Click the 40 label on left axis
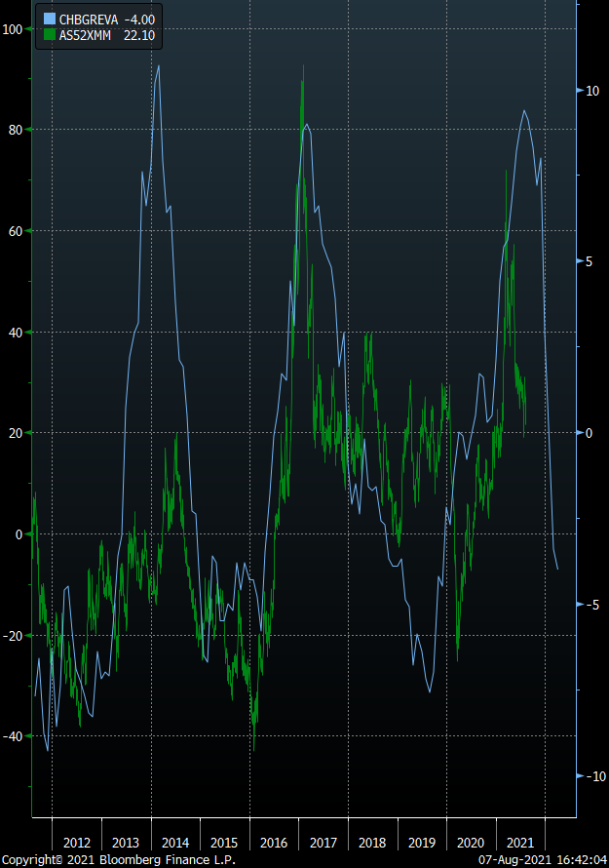This screenshot has width=609, height=868. click(16, 333)
